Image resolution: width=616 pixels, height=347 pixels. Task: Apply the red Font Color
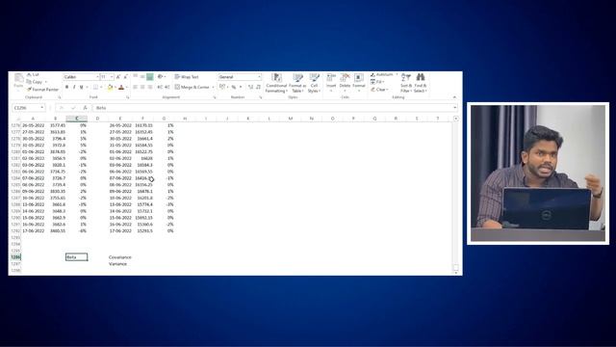pyautogui.click(x=121, y=87)
